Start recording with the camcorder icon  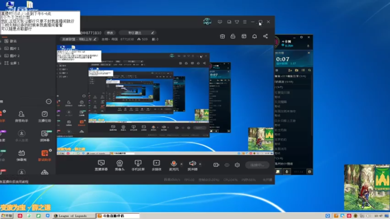point(216,165)
